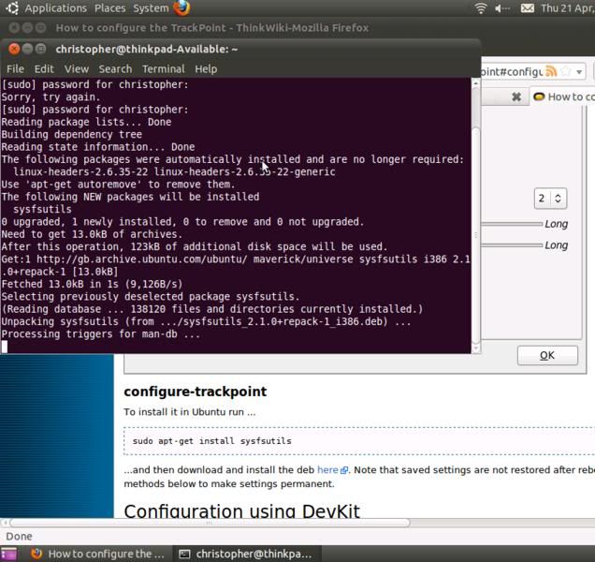Click the date and time display
The width and height of the screenshot is (595, 562).
tap(567, 8)
